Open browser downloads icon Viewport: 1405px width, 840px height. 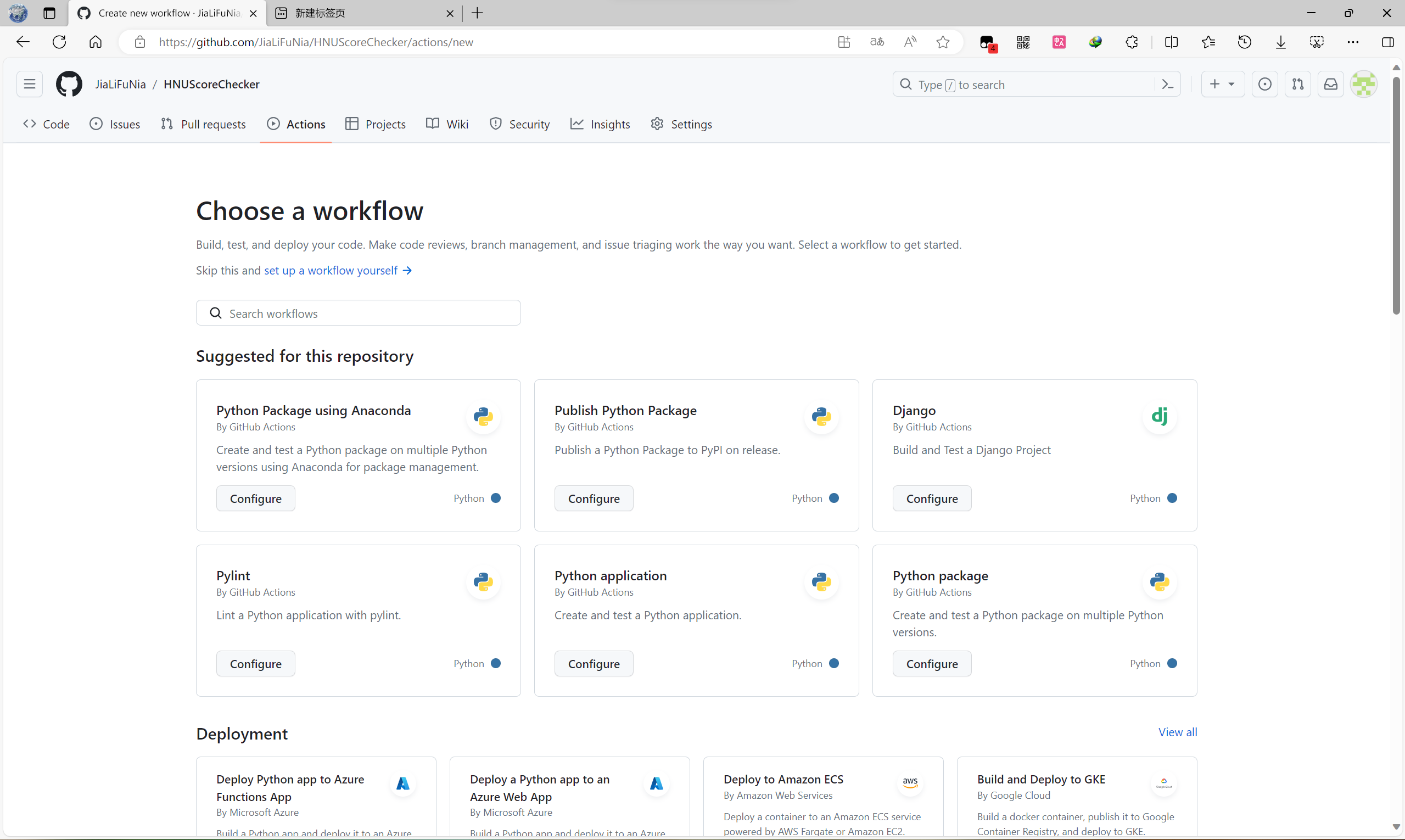pos(1280,42)
